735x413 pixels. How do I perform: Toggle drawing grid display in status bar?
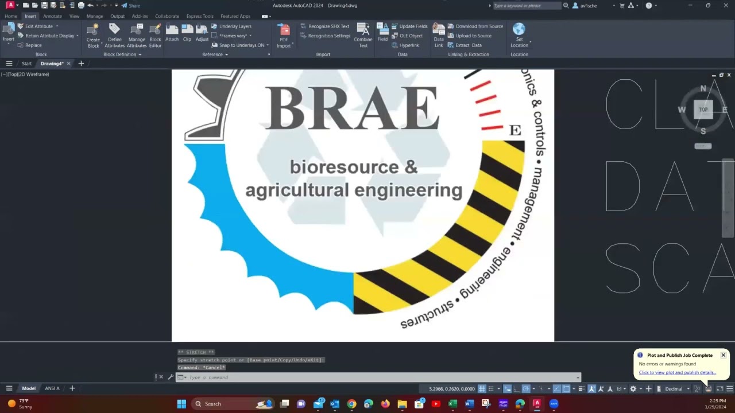pos(482,389)
